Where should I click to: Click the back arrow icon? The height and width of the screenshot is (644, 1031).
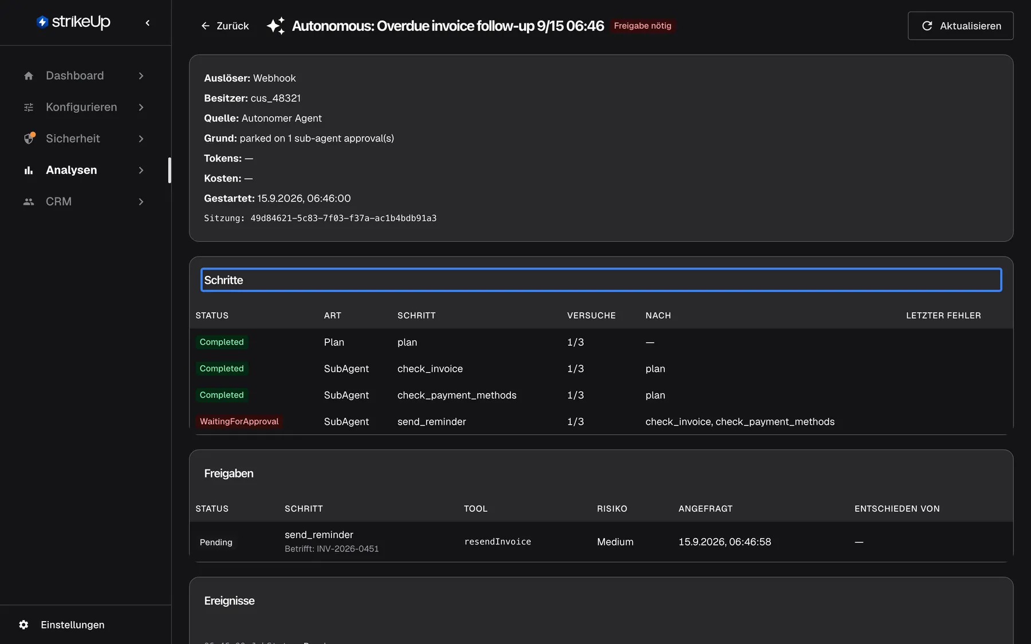[x=206, y=26]
